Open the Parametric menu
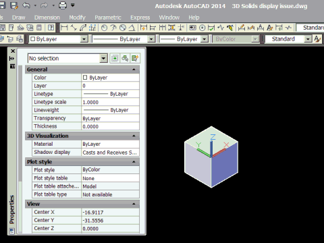This screenshot has width=324, height=243. (108, 18)
